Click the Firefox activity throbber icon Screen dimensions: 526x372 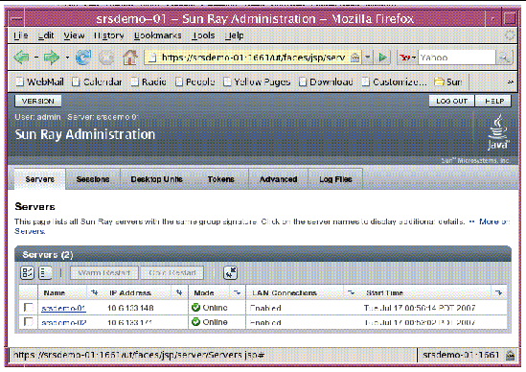coord(510,35)
